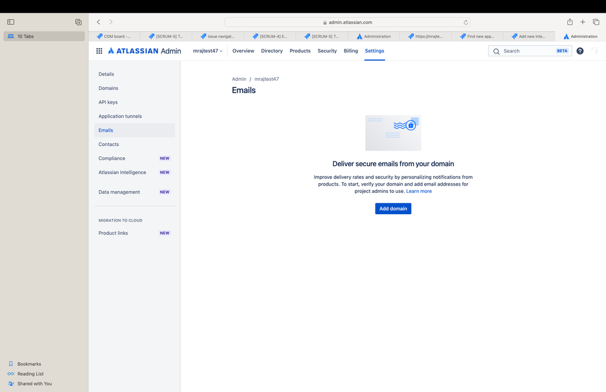Expand the mrajtest47 organization dropdown
606x392 pixels.
(207, 50)
